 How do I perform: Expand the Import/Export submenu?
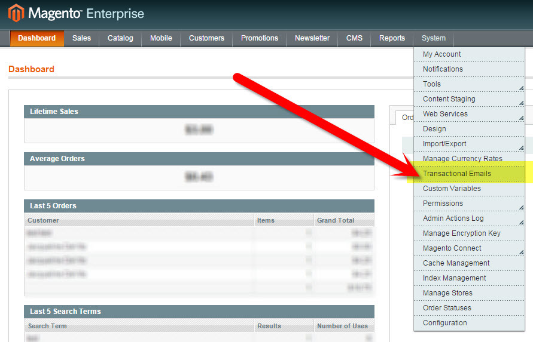coord(469,144)
